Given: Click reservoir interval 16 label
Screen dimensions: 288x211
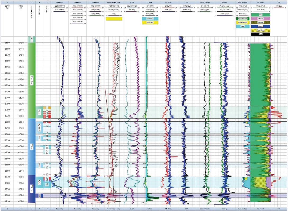Looking at the screenshot, I should [47, 175].
